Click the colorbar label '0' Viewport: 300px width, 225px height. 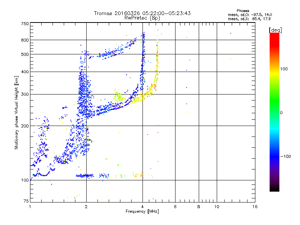[x=281, y=112]
